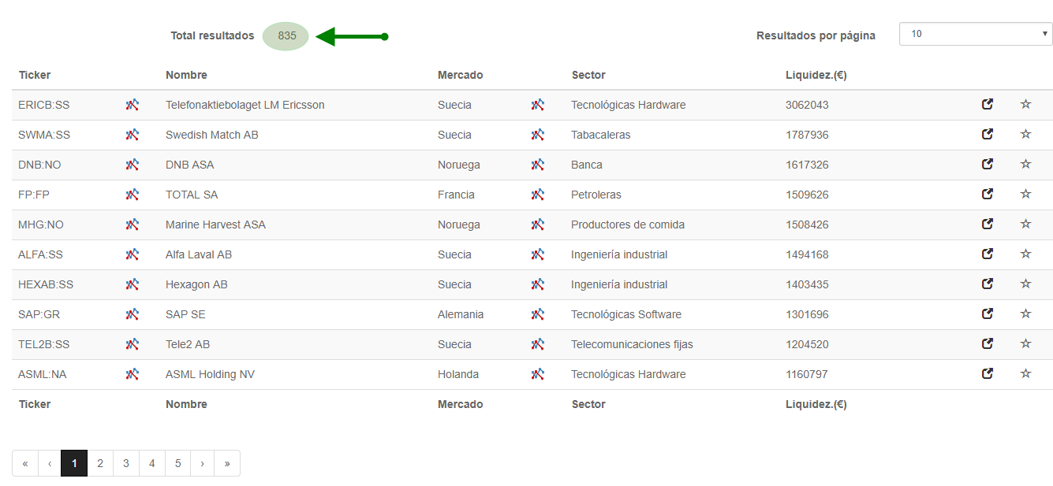Toggle favorite star for Swedish Match AB
The width and height of the screenshot is (1053, 486).
pos(1026,134)
